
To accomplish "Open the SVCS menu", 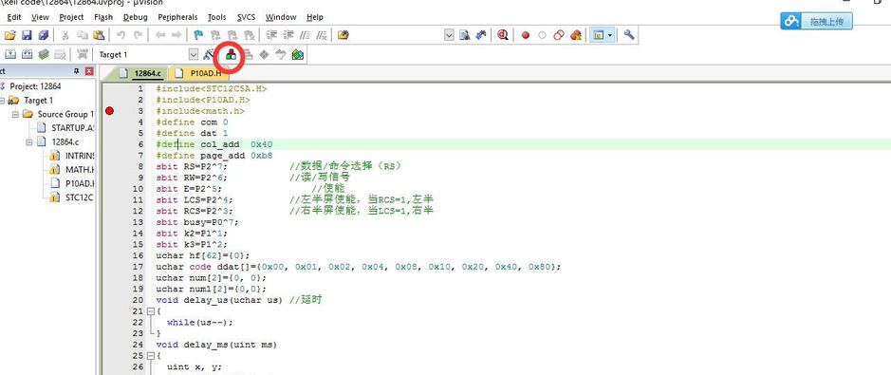I will point(246,17).
